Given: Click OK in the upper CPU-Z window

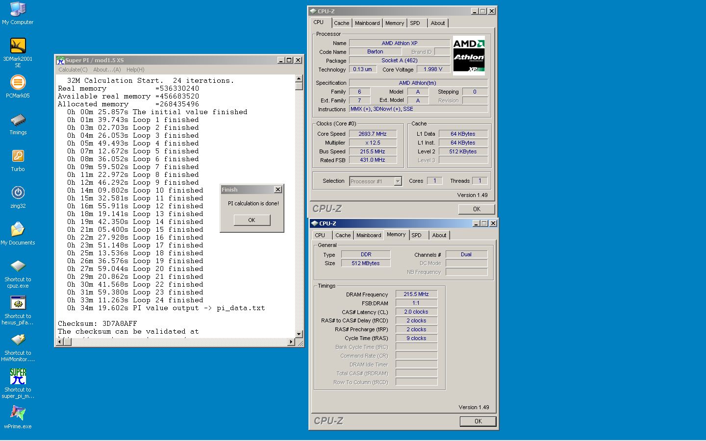Looking at the screenshot, I should tap(477, 209).
